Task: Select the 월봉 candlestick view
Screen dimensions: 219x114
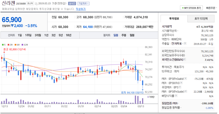Action: (132, 35)
